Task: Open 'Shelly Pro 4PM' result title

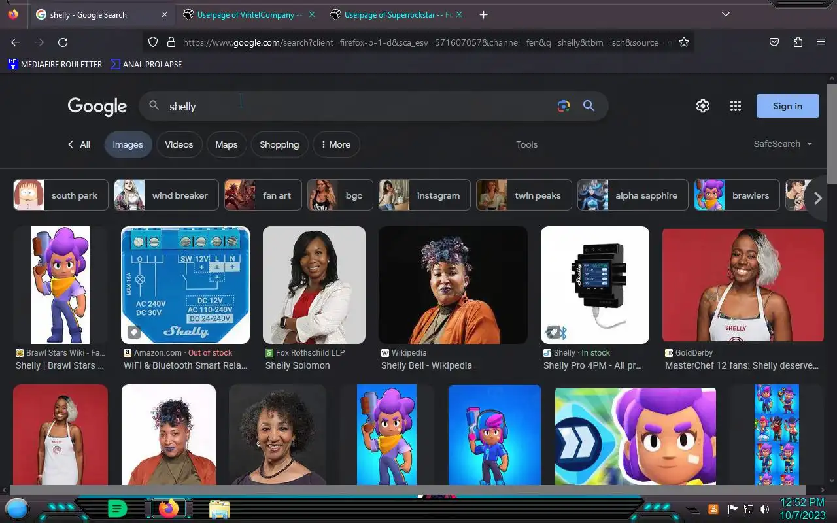Action: (x=592, y=365)
